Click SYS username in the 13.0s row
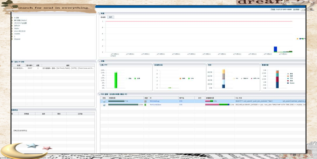 click(181, 105)
